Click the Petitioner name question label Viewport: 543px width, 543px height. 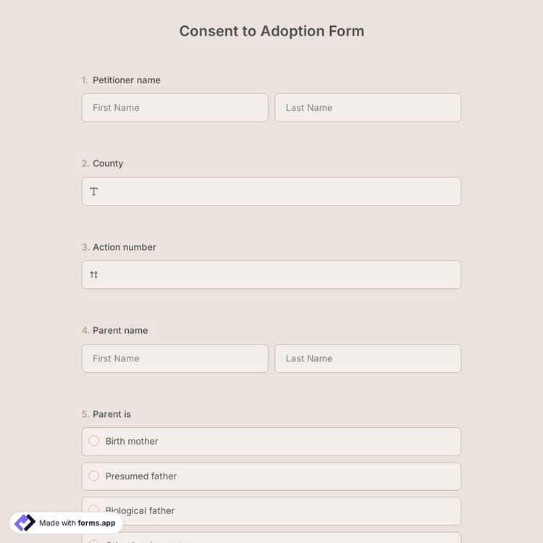126,80
